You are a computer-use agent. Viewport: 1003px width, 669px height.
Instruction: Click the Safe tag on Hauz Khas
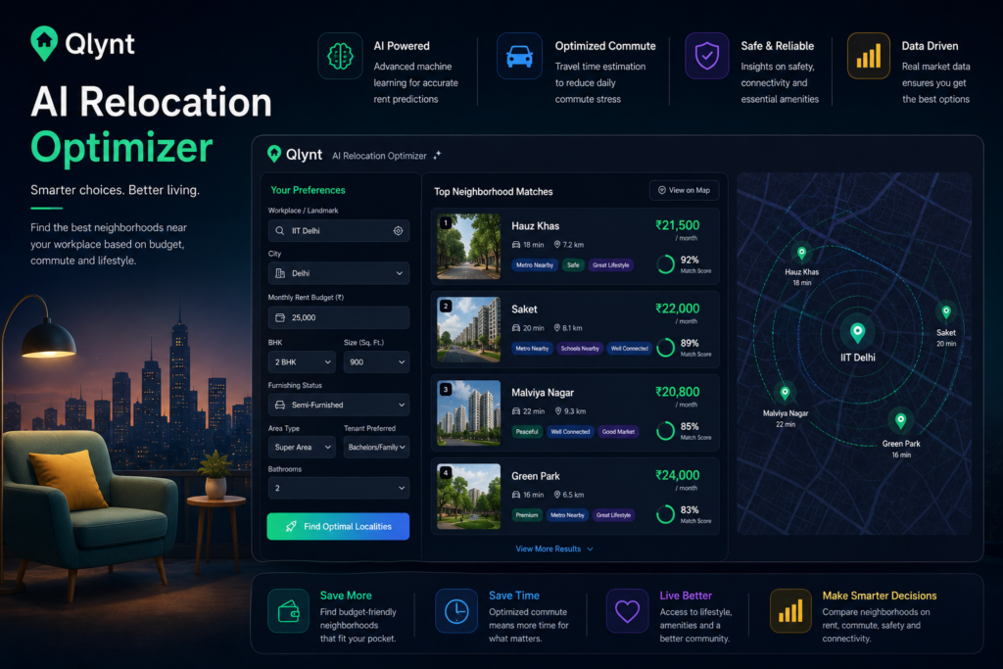(573, 264)
